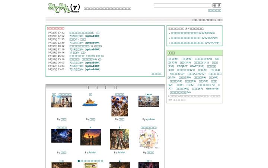This screenshot has width=268, height=168.
Task: Focus the search text field
Action: tap(182, 6)
